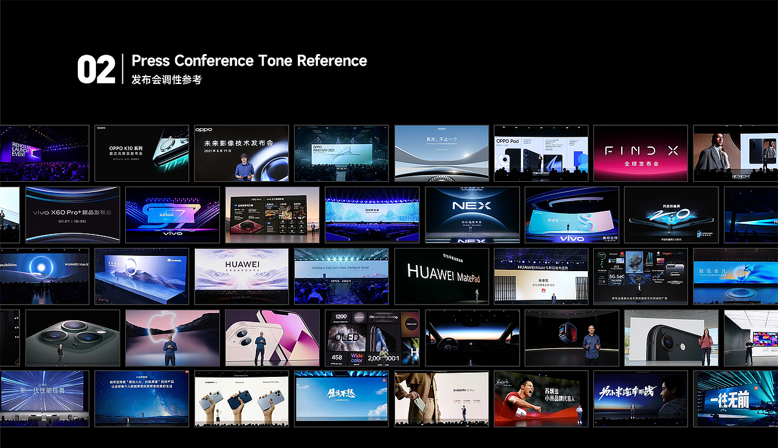Select the 一往无前 thumbnail
Screen dimensions: 778x448
735,399
